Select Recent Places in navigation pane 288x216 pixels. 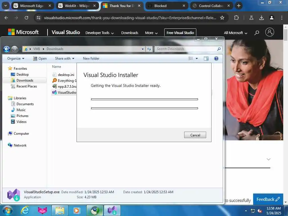coord(27,86)
